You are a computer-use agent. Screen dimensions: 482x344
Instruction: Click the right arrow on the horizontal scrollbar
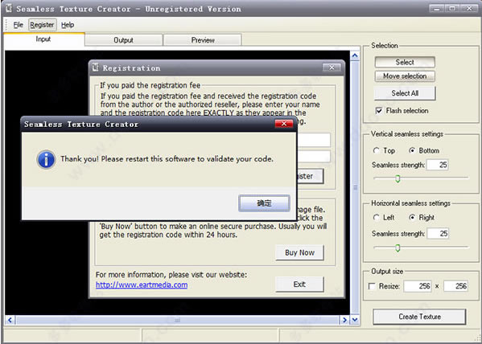[344, 320]
